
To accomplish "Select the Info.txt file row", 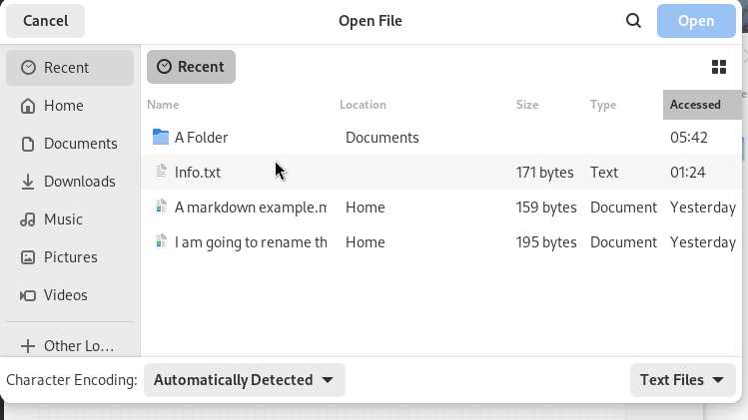I will [441, 173].
